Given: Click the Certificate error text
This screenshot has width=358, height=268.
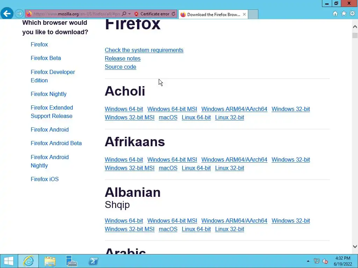Looking at the screenshot, I should pyautogui.click(x=155, y=14).
